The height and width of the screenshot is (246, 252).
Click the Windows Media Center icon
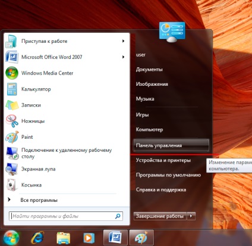coord(12,73)
